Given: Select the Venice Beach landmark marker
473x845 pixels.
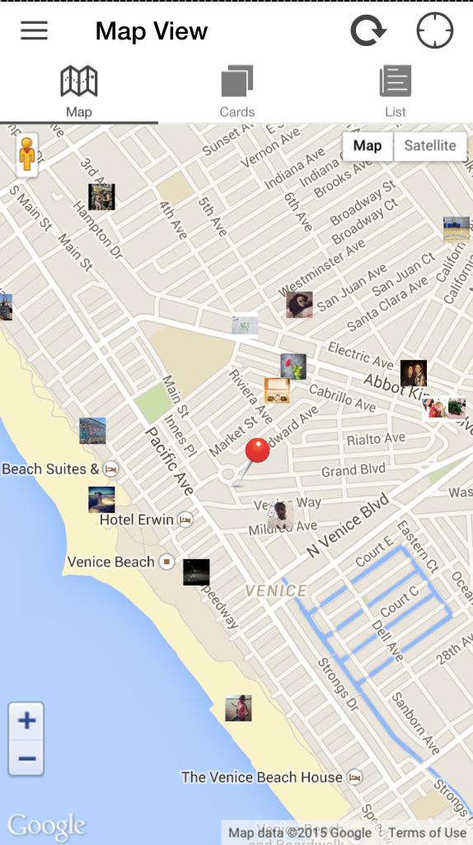Looking at the screenshot, I should [x=168, y=562].
